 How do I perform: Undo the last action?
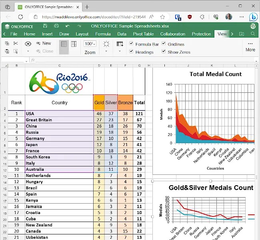68,26
